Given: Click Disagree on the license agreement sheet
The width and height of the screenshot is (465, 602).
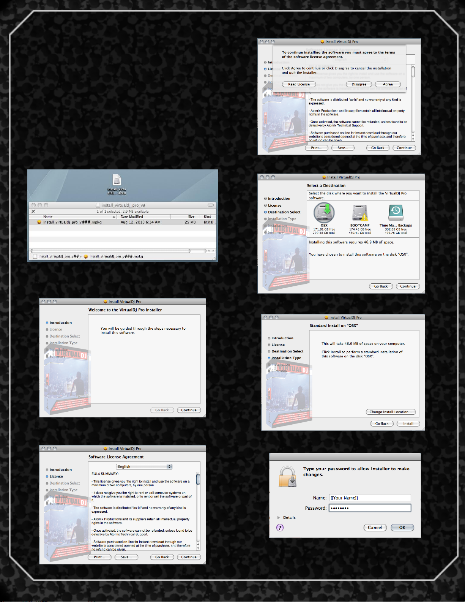Looking at the screenshot, I should (x=359, y=84).
